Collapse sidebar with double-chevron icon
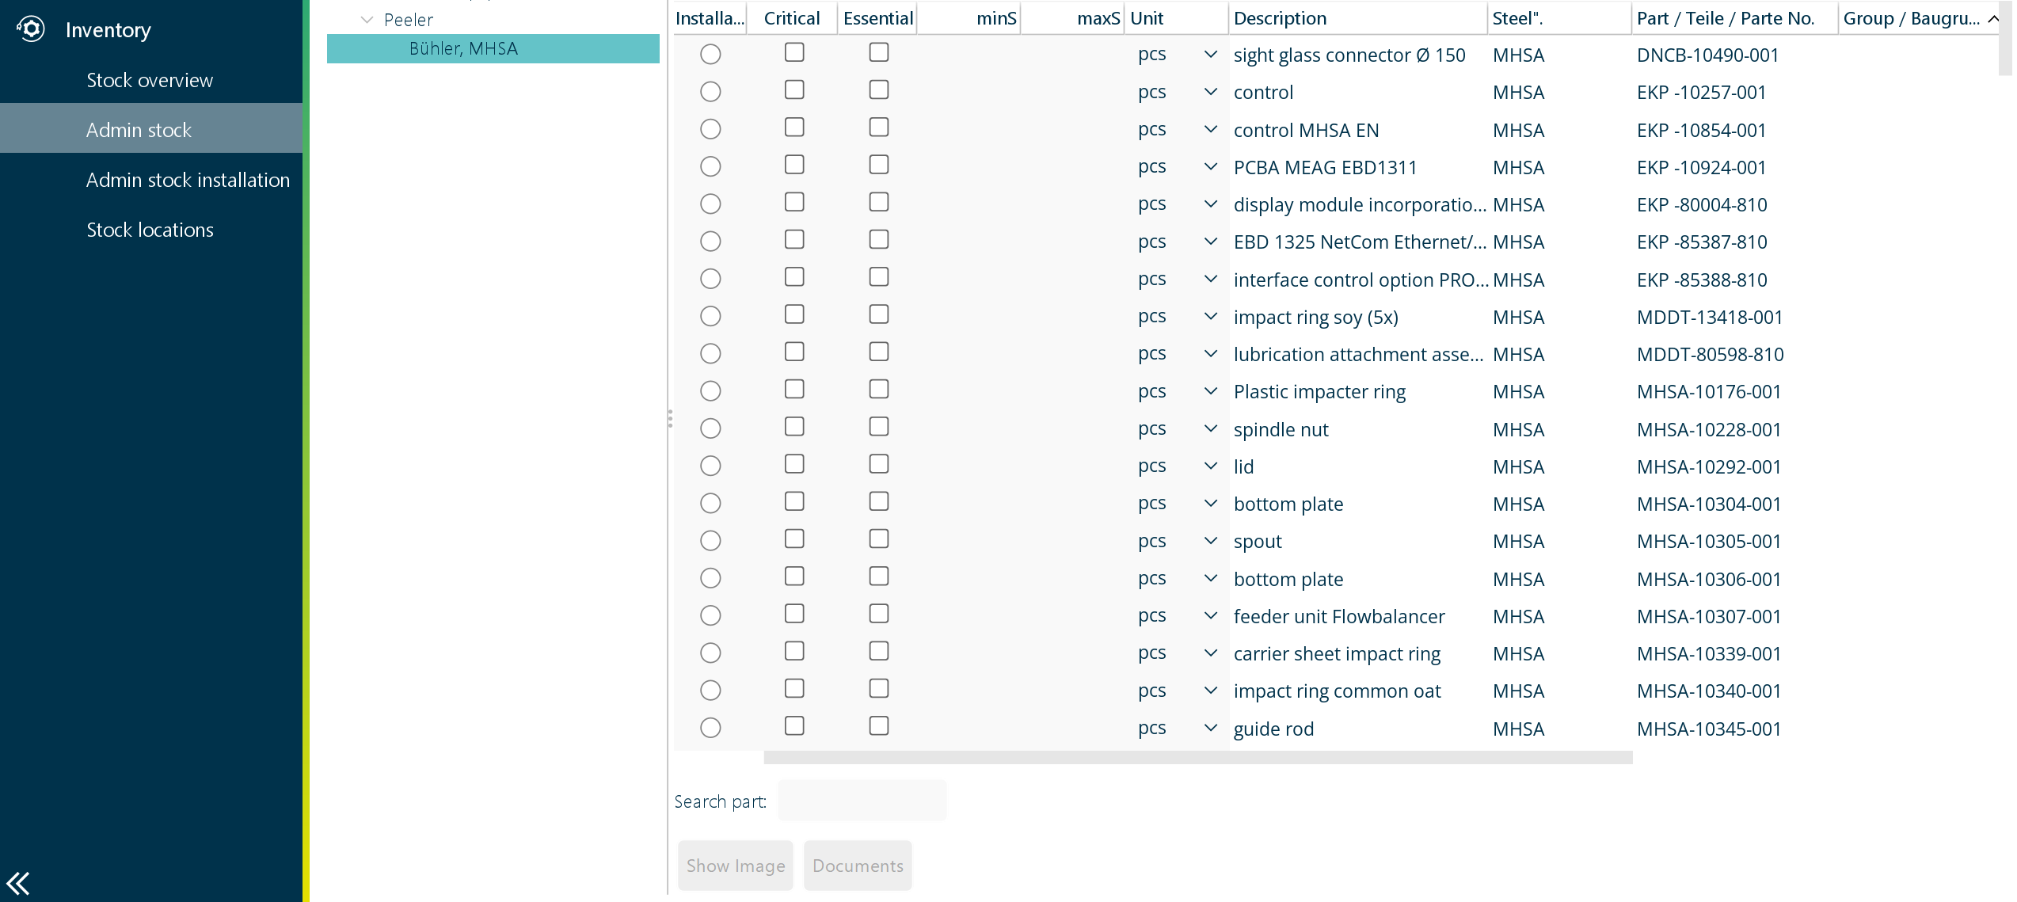Screen dimensions: 2017x902 click(x=18, y=883)
